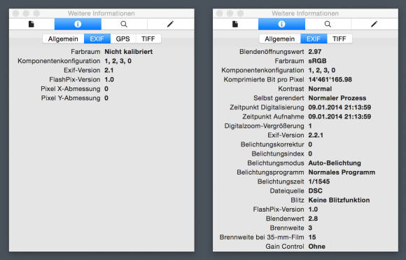Click the 'Zeitpunkt Aufnahme' label

[x=273, y=116]
